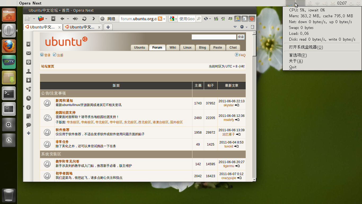
Task: Click the page vertical scrollbar thumb
Action: (x=254, y=45)
